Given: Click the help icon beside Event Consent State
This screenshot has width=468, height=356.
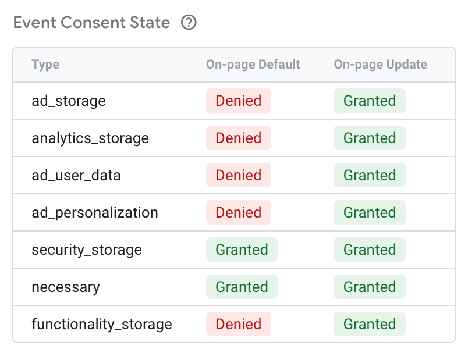Looking at the screenshot, I should click(x=189, y=23).
